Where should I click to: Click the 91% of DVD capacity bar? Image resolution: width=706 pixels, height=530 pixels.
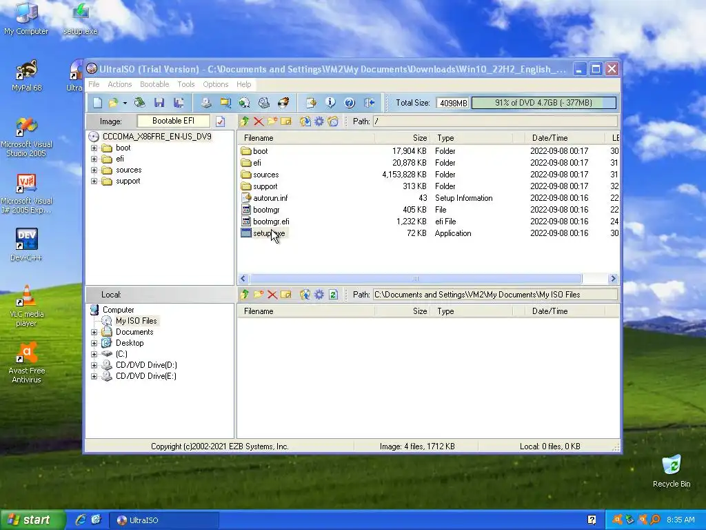[543, 103]
